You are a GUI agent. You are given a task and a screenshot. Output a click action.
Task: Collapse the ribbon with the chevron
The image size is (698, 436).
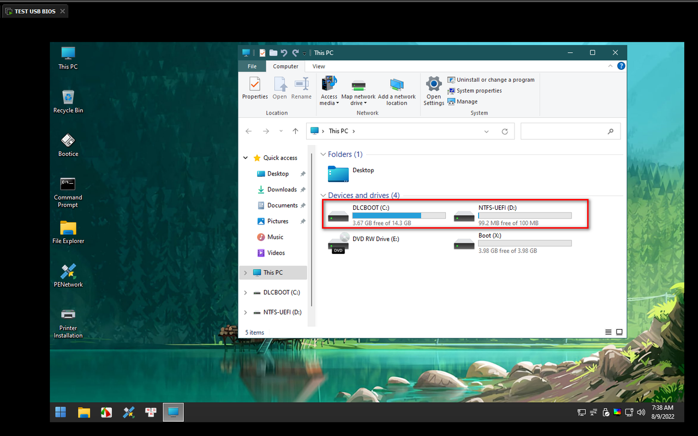click(611, 66)
